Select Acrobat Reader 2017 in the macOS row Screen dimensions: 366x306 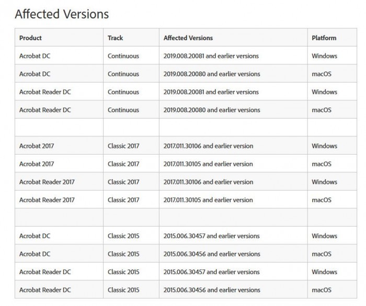point(47,200)
